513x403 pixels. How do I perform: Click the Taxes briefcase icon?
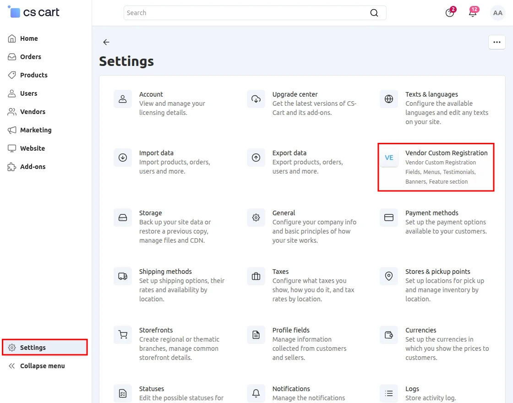tap(256, 276)
